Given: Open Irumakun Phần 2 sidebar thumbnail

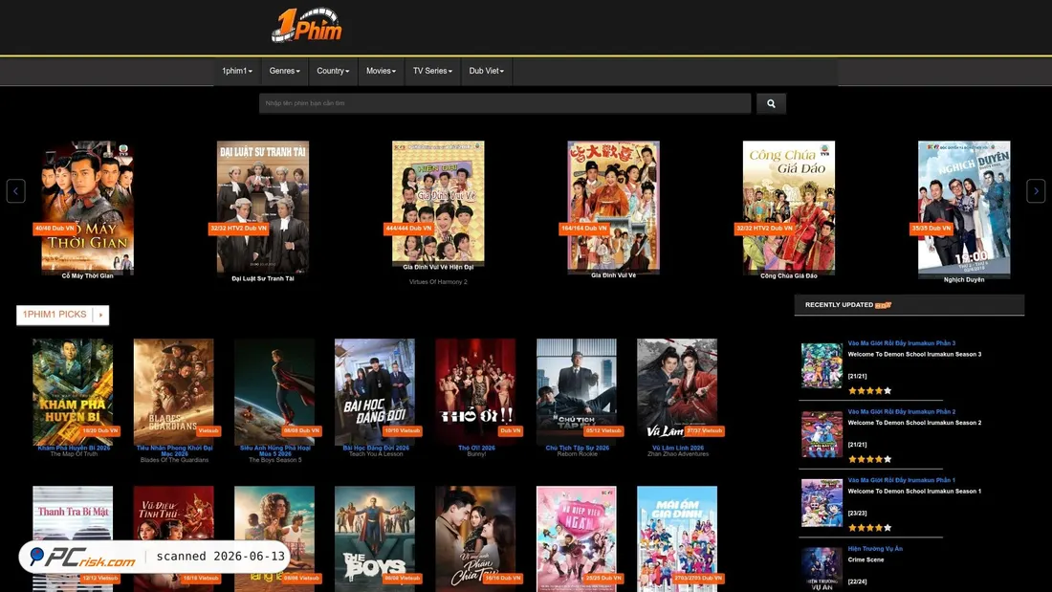Looking at the screenshot, I should click(x=822, y=434).
